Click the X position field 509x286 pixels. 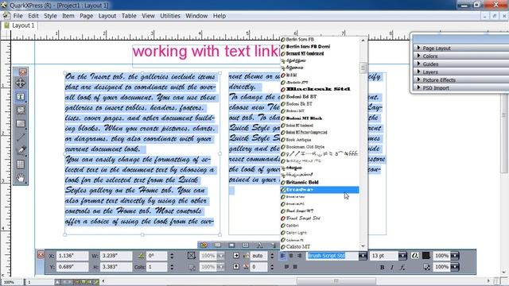point(72,256)
